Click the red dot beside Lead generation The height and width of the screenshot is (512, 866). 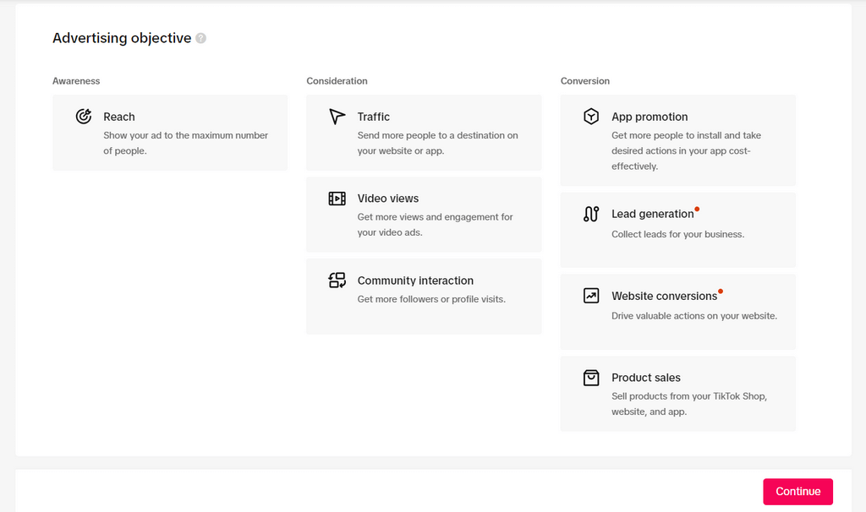pyautogui.click(x=697, y=209)
